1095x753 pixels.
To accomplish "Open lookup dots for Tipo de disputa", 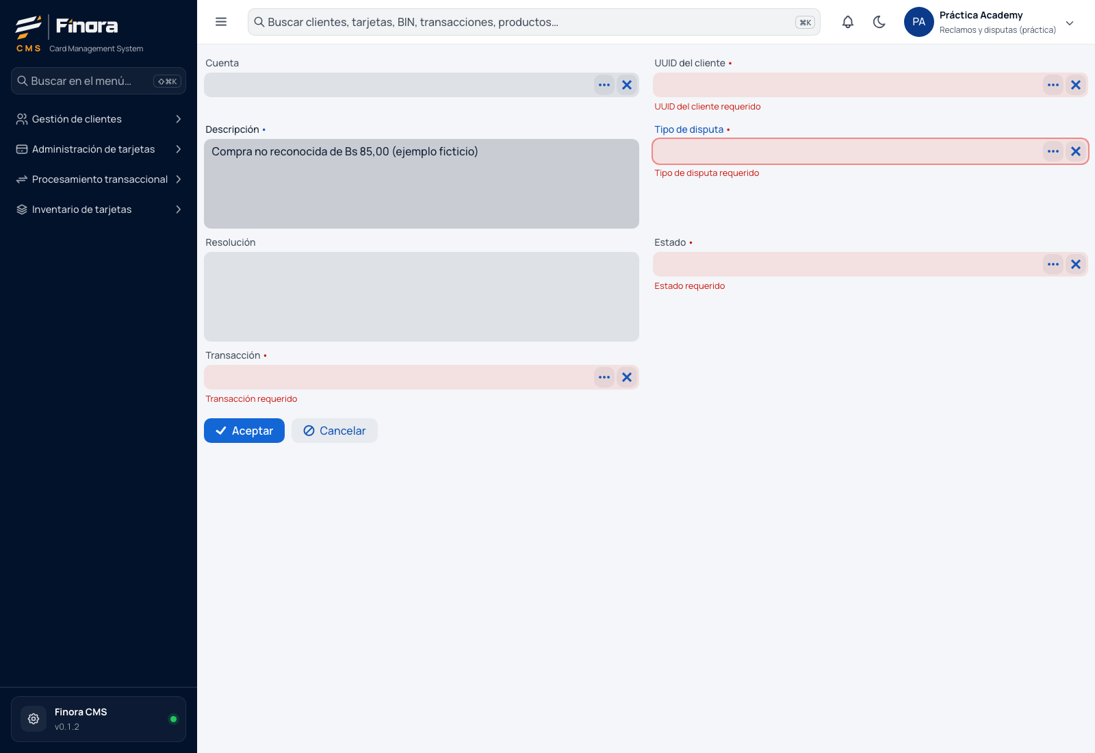I will tap(1053, 151).
